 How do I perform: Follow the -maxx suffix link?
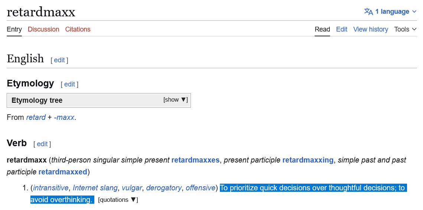click(64, 118)
